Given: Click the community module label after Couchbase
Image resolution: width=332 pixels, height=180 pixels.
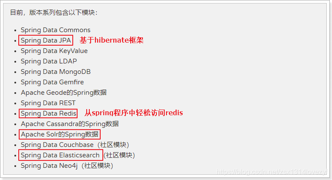Looking at the screenshot, I should [113, 145].
